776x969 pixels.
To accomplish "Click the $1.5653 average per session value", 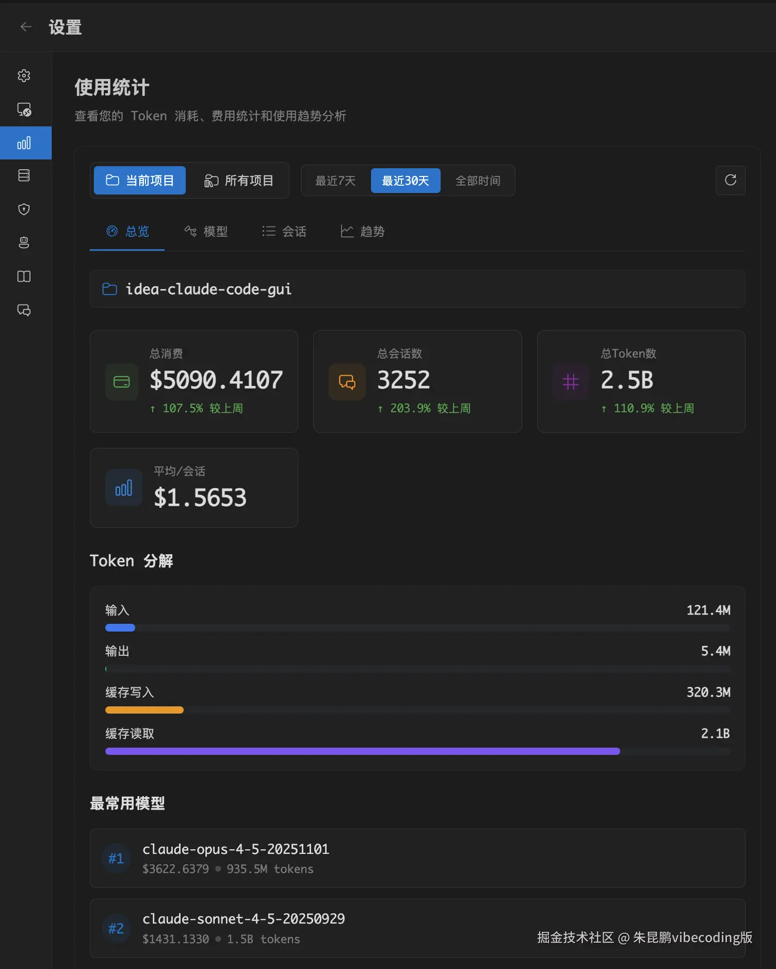I will 200,498.
